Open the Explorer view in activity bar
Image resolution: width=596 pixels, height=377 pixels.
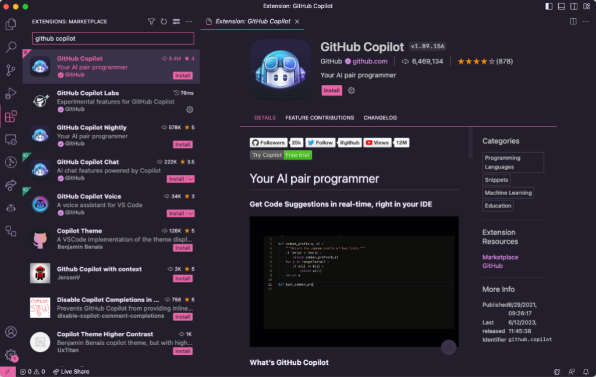coord(10,24)
